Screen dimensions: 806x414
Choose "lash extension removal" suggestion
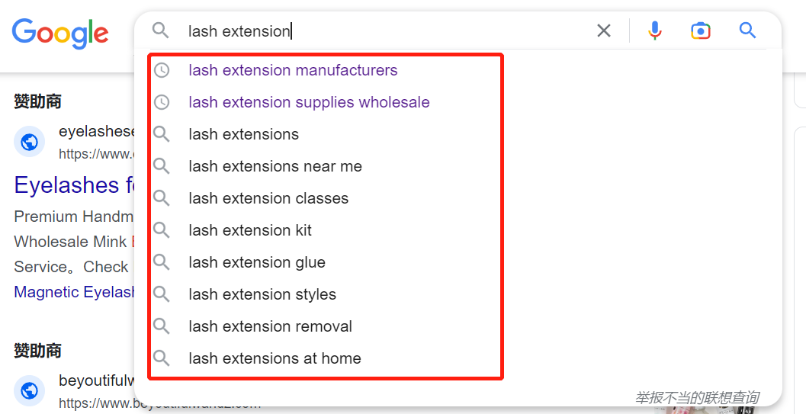pos(270,326)
